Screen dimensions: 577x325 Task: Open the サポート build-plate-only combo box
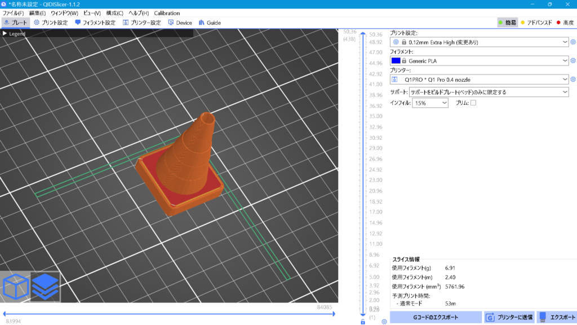(x=489, y=92)
